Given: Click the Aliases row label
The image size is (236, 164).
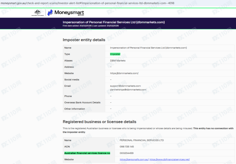Looking at the screenshot, I should (x=68, y=60).
